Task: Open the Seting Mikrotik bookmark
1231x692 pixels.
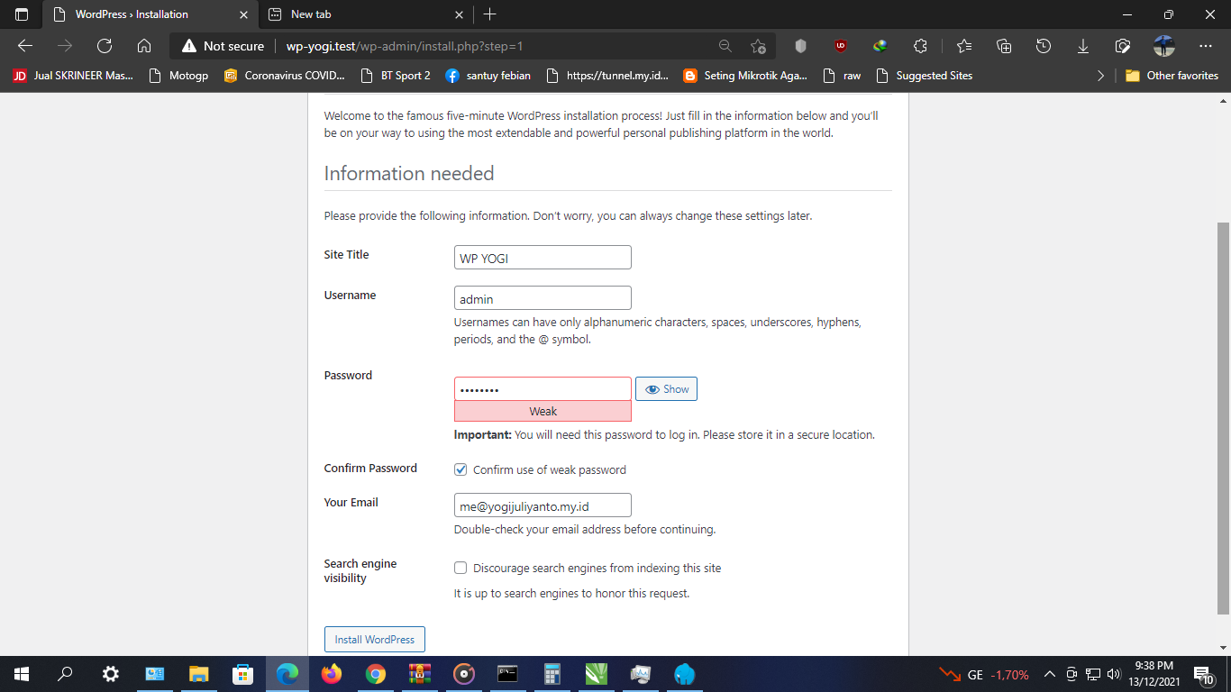Action: coord(745,76)
